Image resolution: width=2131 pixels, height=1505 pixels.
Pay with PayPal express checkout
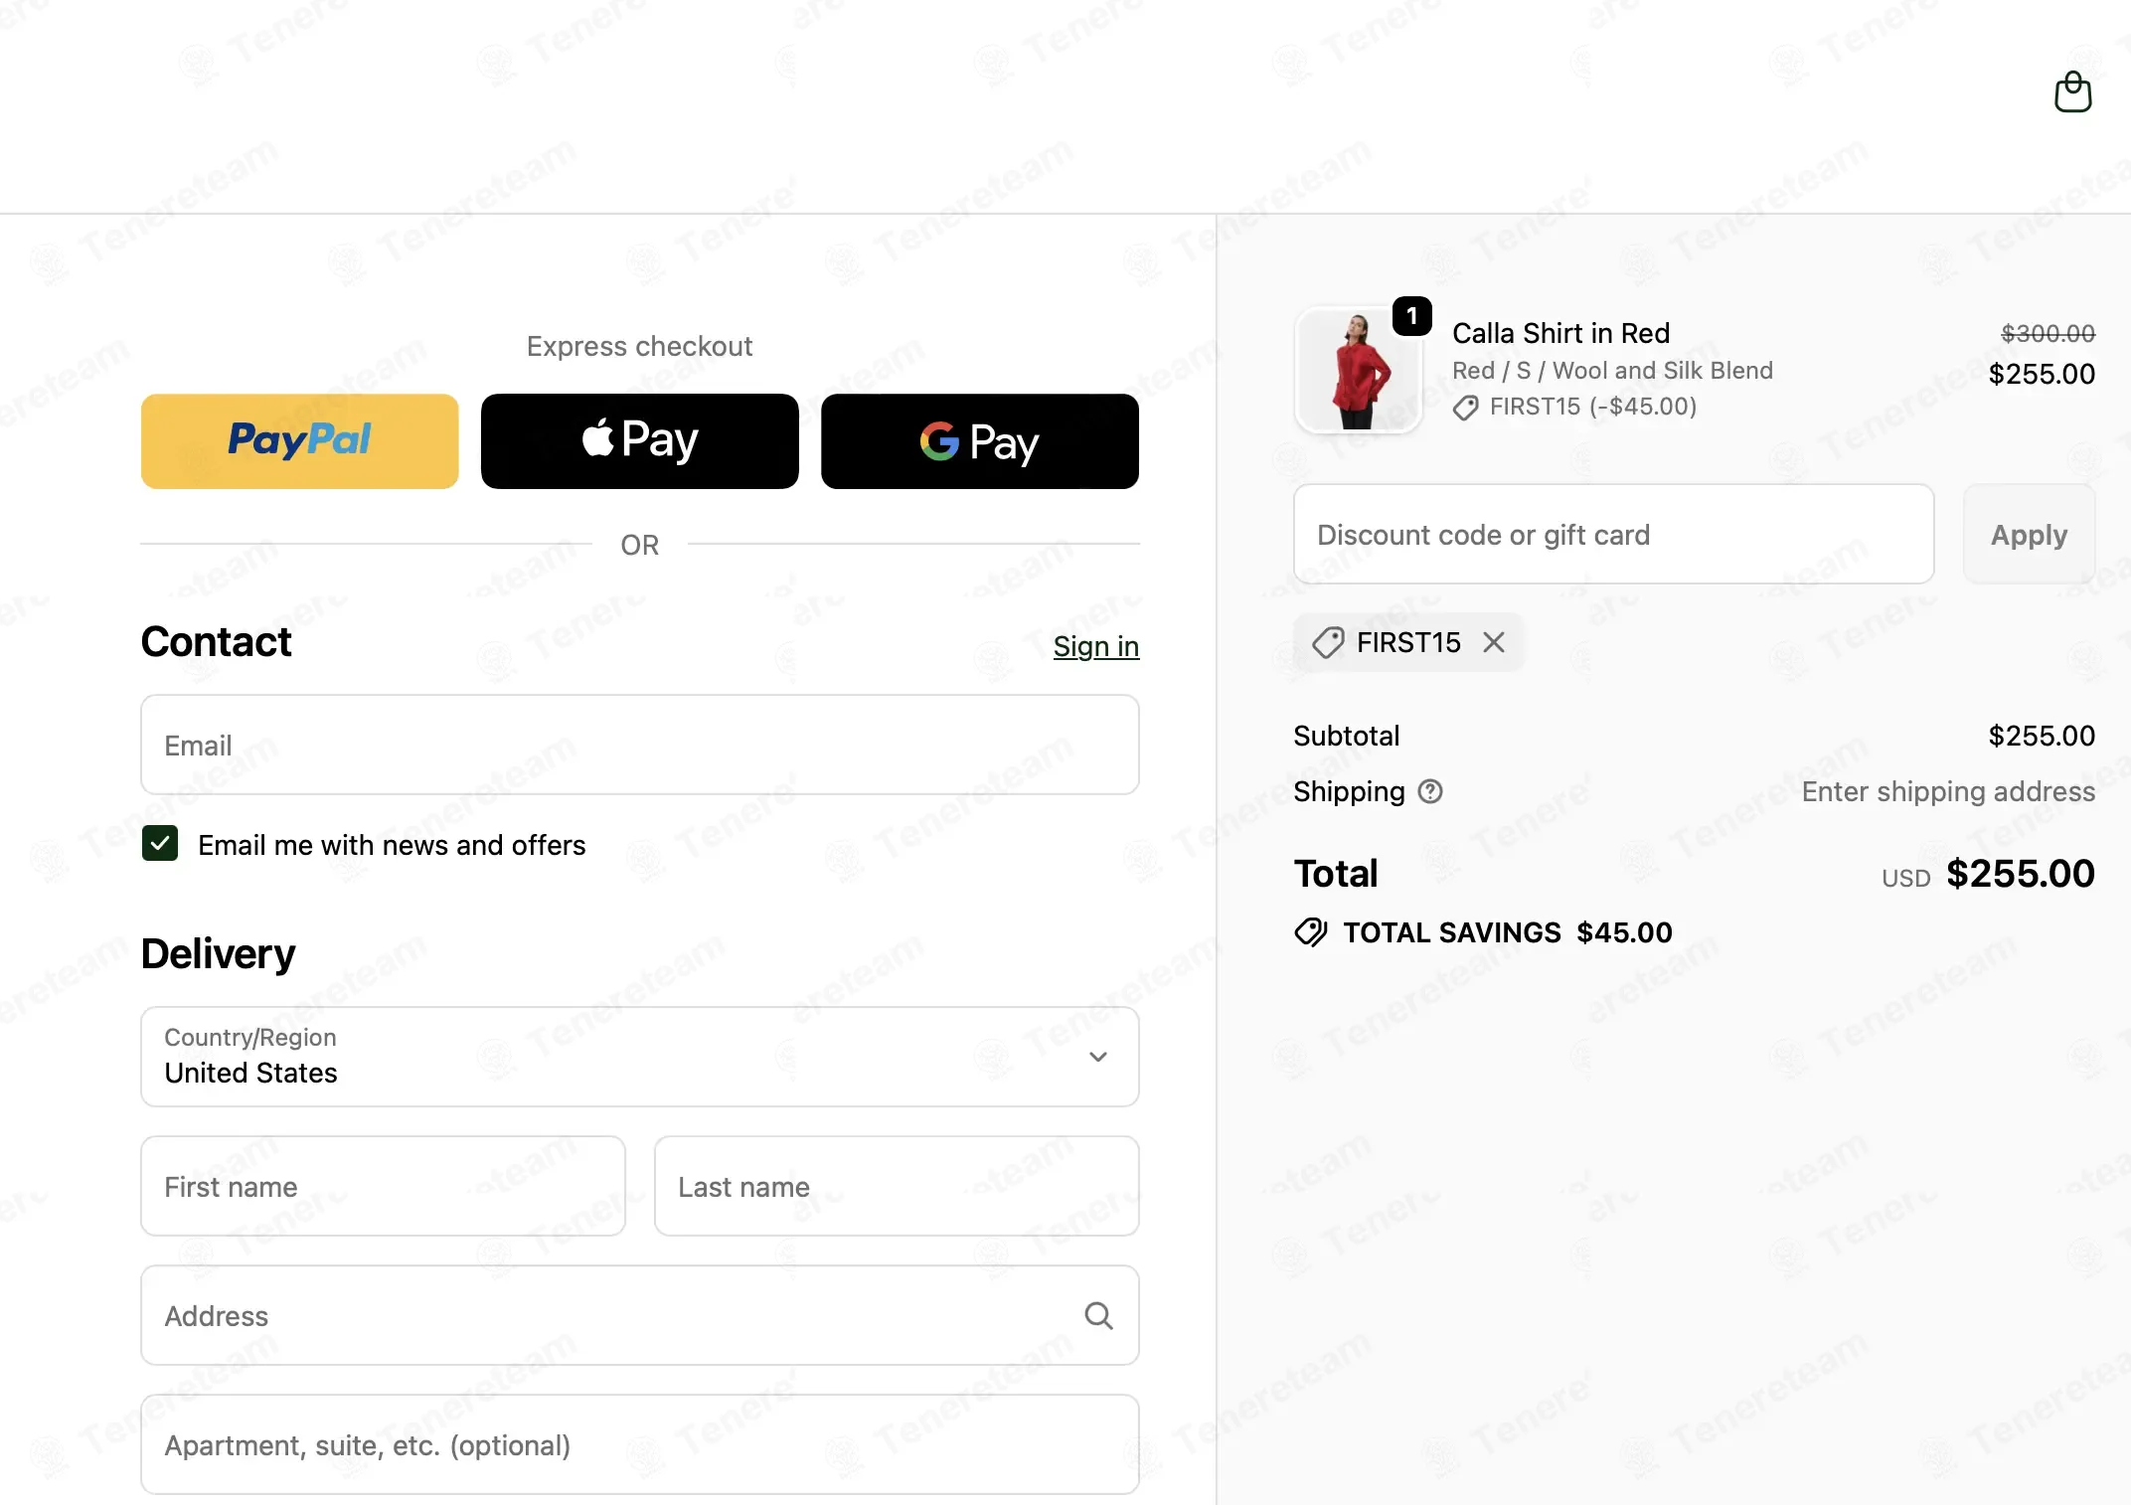(299, 441)
